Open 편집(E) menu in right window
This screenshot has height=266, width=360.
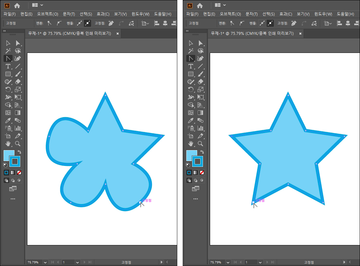tap(209, 14)
